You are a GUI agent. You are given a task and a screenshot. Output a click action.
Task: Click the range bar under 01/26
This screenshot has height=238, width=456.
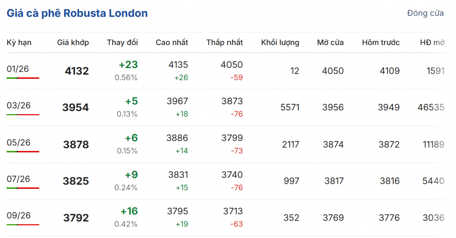pyautogui.click(x=23, y=78)
